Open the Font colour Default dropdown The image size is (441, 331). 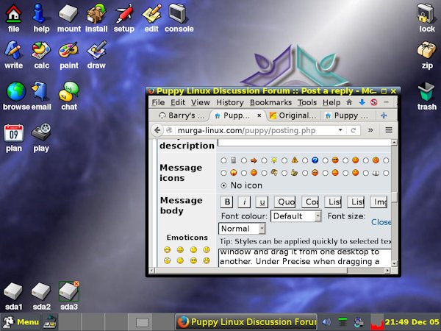[296, 216]
